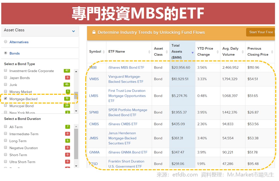This screenshot has width=279, height=181.
Task: Open iShares GNMA Bond ETF link
Action: [128, 152]
